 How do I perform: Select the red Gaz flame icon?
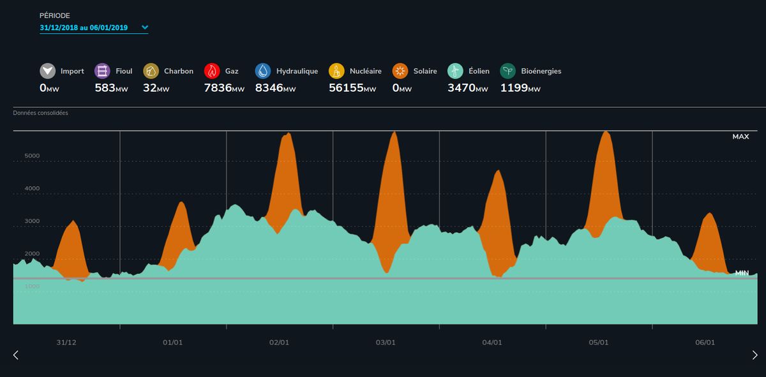tap(212, 71)
